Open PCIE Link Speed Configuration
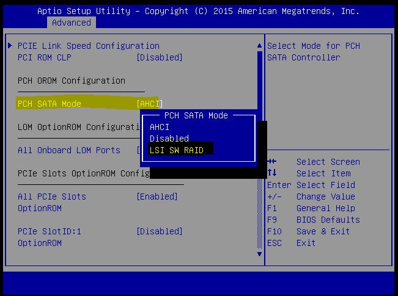 [x=88, y=46]
